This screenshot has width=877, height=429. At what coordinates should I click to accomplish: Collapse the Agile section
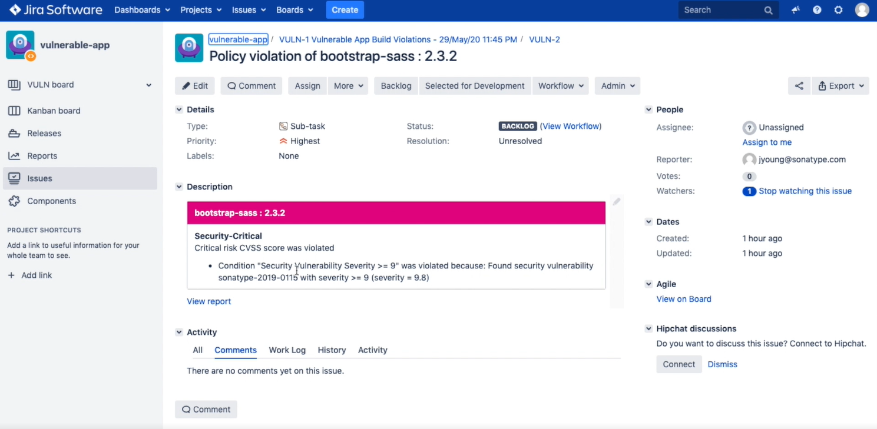tap(648, 284)
